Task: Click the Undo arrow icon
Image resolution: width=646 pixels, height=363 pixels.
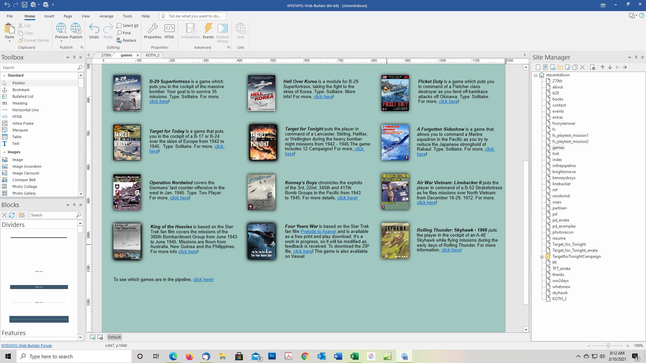Action: pyautogui.click(x=94, y=28)
